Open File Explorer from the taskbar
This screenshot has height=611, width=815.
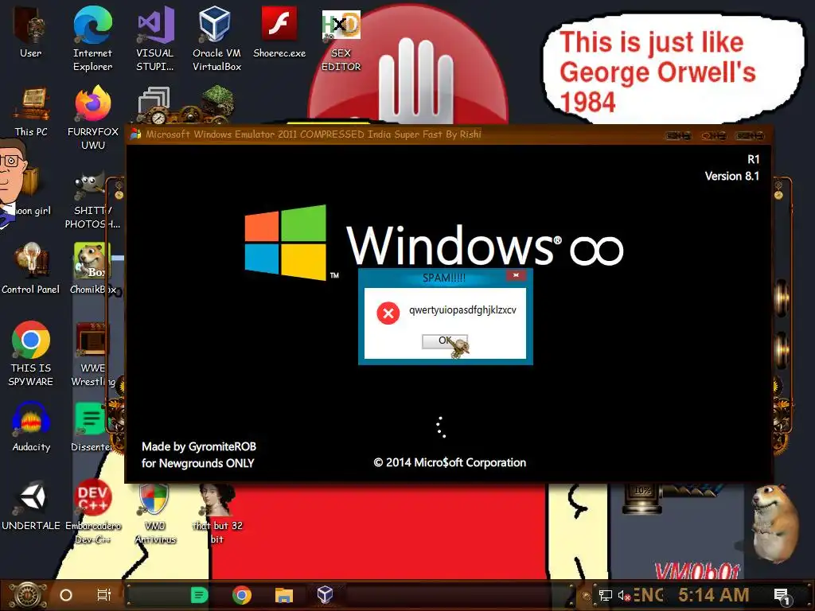tap(284, 595)
